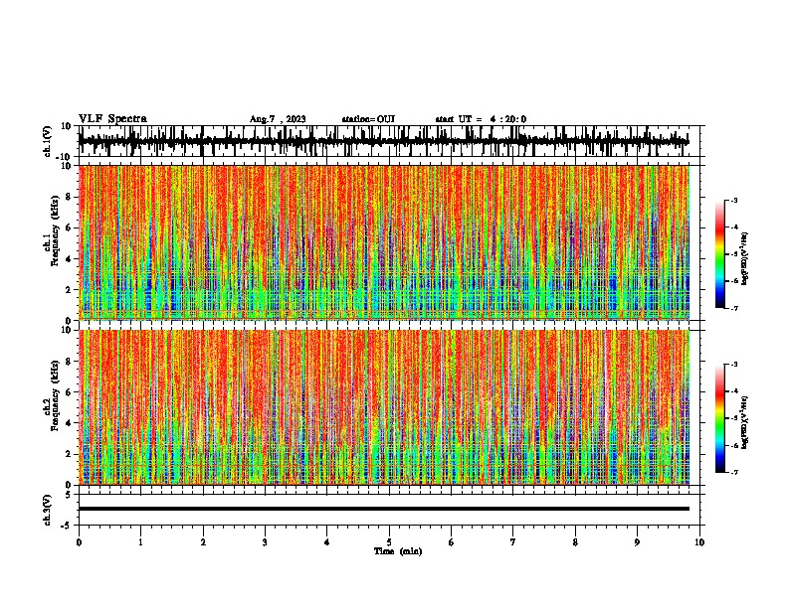Click the ch.1 spectrogram color bar
788x608 pixels.
click(719, 254)
